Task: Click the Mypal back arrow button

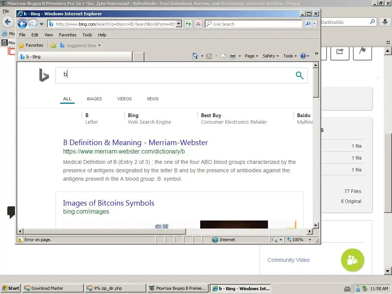Action: tap(8, 22)
